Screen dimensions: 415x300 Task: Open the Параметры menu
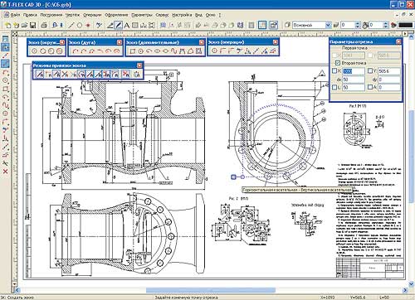[142, 15]
